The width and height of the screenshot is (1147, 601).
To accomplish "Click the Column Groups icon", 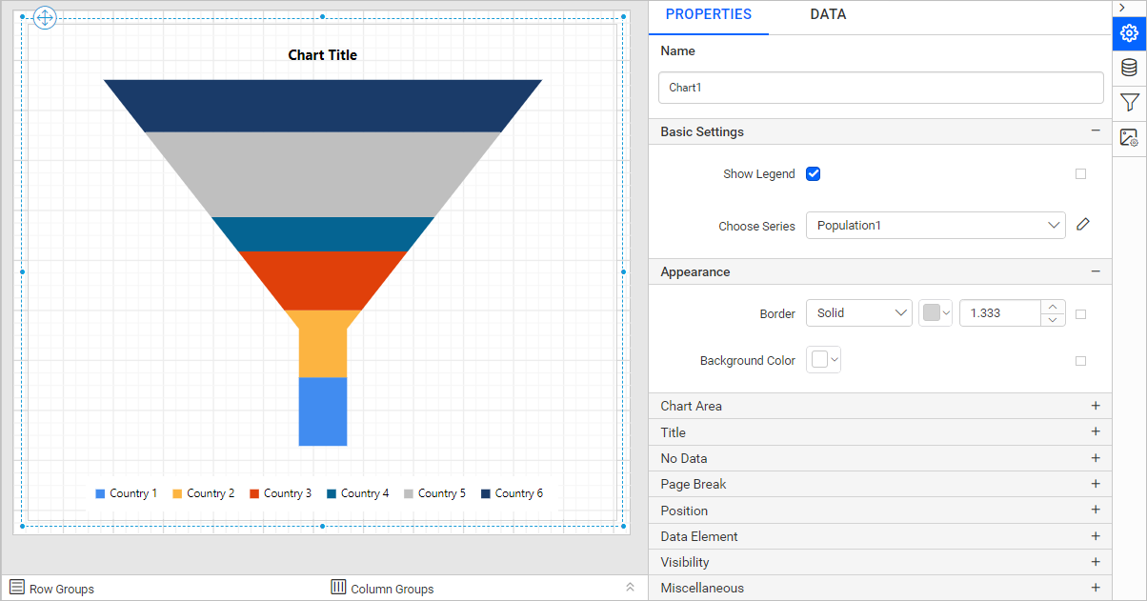I will pyautogui.click(x=338, y=587).
